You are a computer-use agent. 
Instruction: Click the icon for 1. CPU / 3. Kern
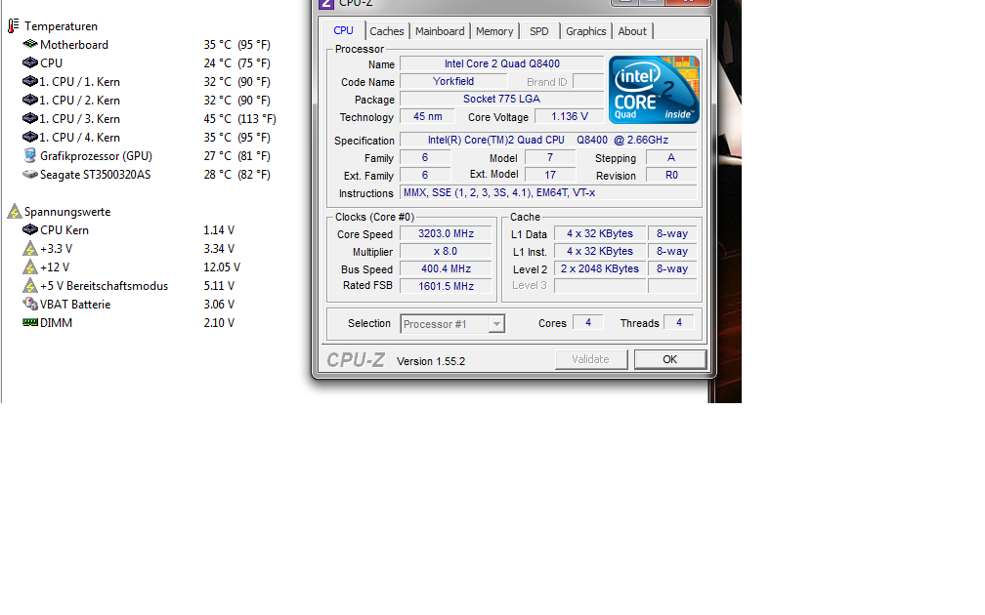click(29, 118)
